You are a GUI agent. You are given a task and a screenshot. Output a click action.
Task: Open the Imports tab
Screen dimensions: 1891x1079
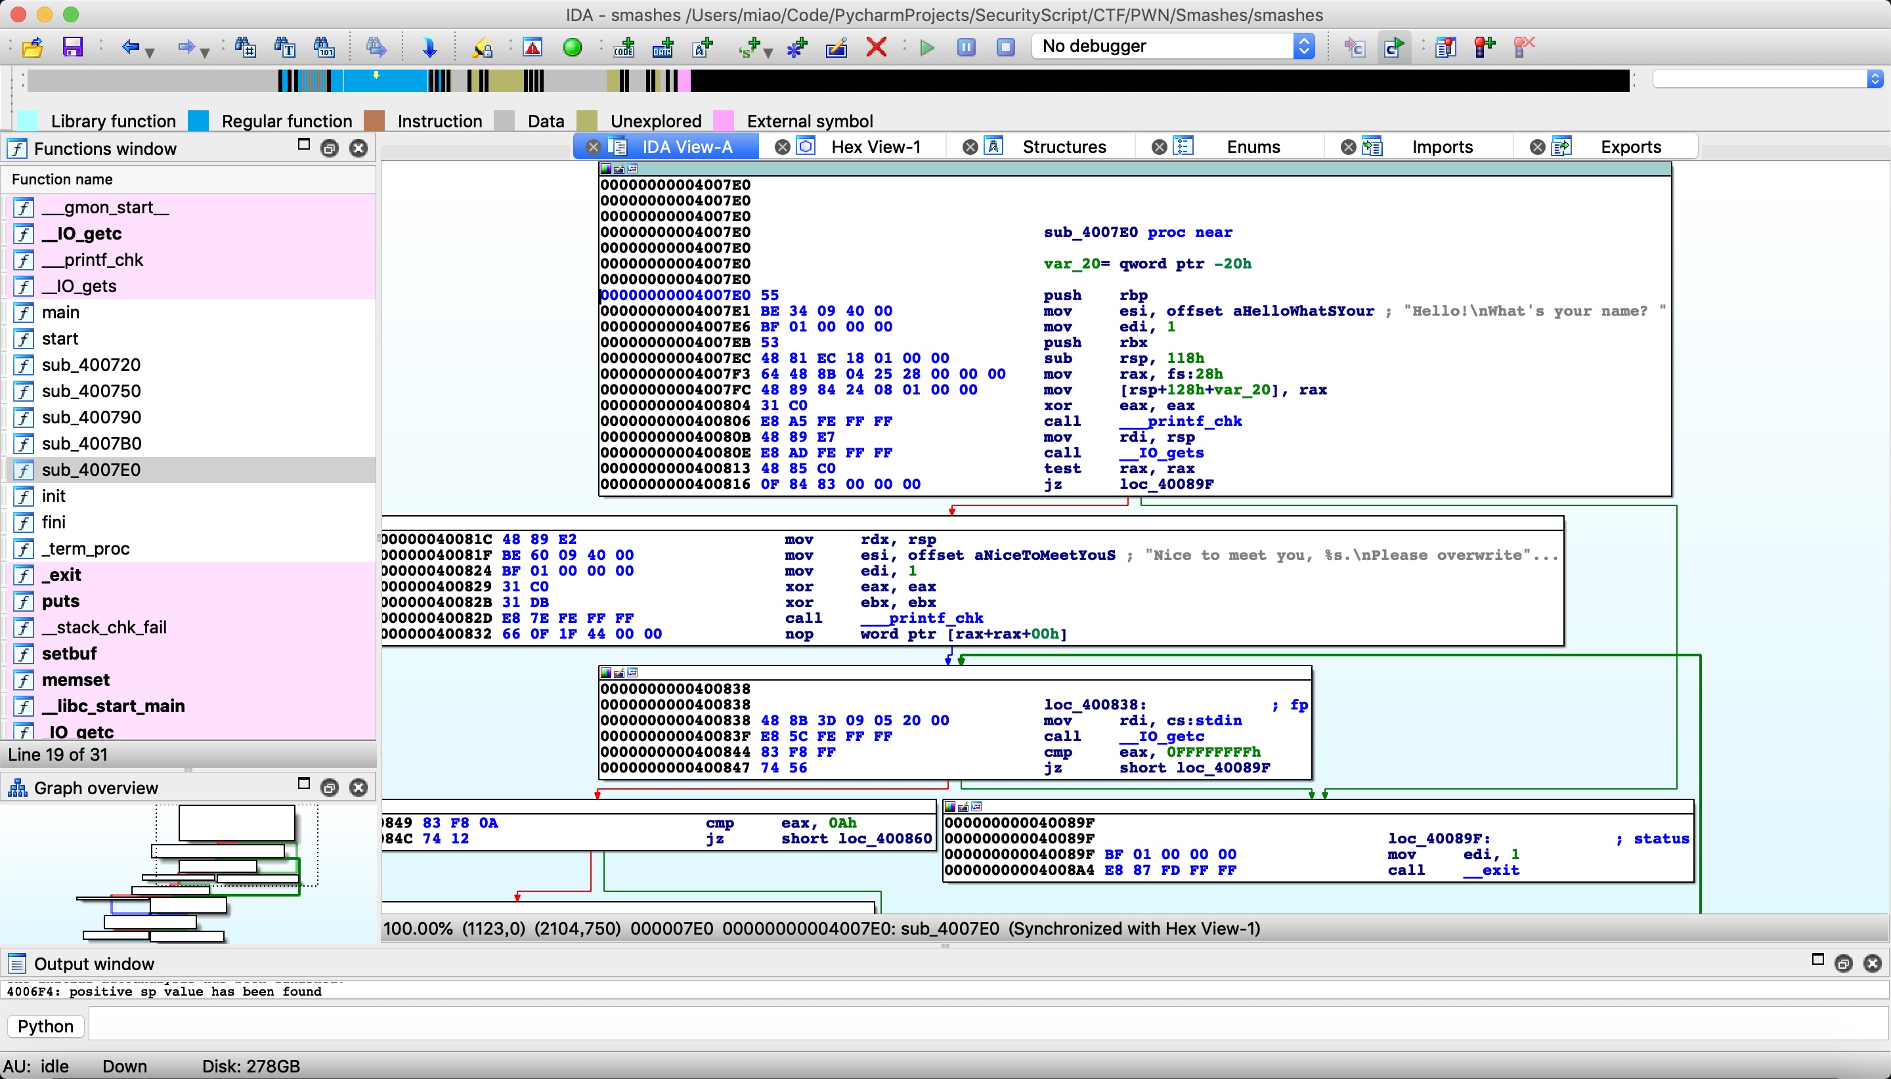tap(1441, 147)
